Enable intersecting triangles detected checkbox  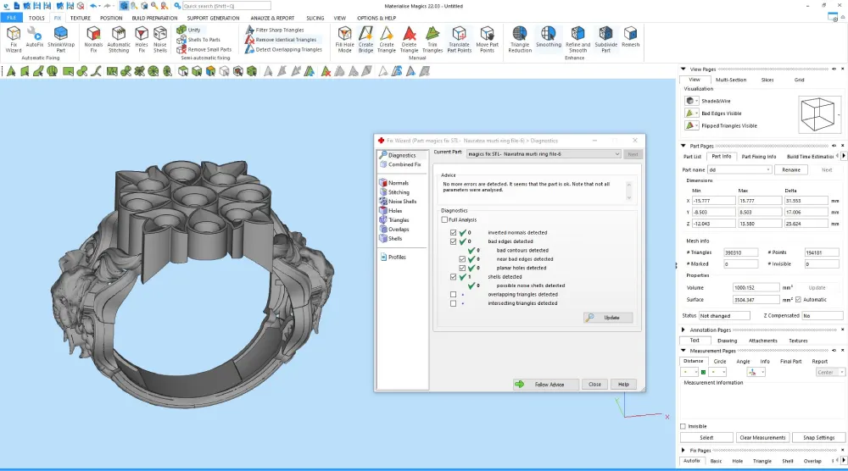pos(453,303)
